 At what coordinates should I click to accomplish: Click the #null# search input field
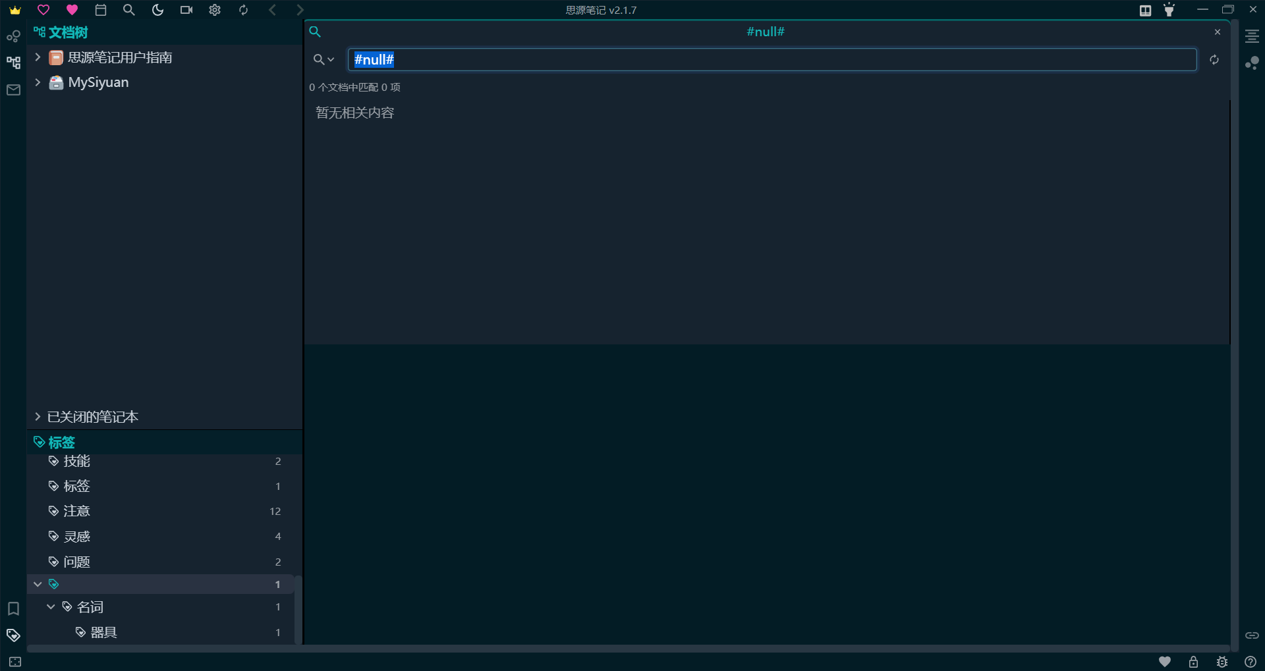pyautogui.click(x=771, y=60)
